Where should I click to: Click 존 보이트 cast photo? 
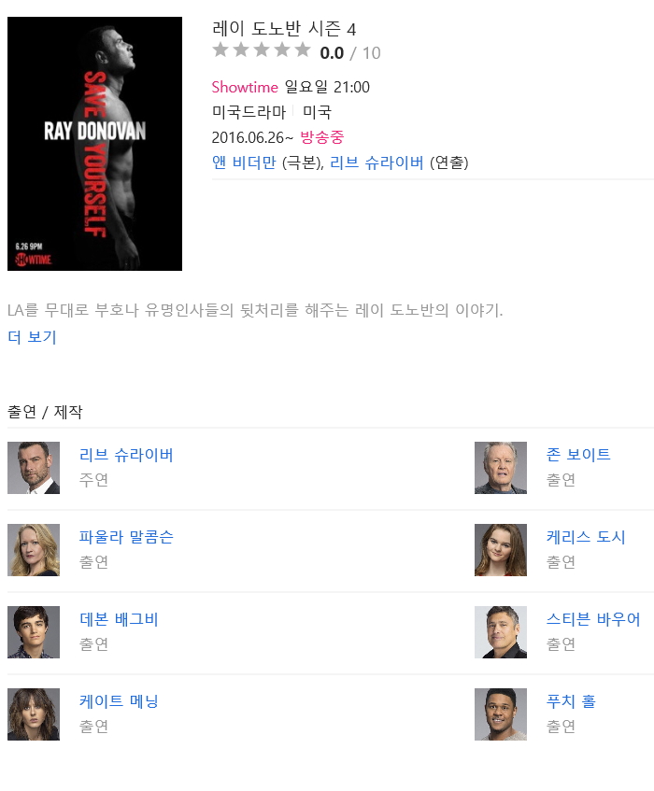(501, 468)
